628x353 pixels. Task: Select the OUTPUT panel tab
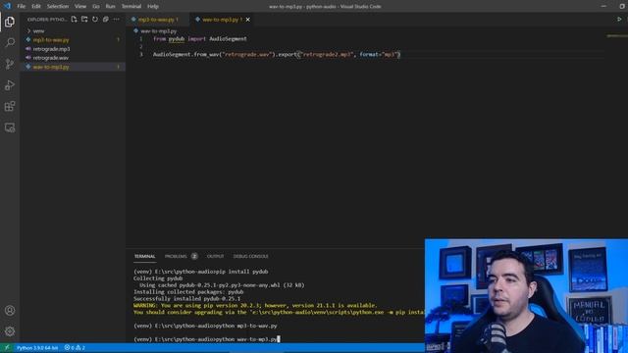[215, 256]
